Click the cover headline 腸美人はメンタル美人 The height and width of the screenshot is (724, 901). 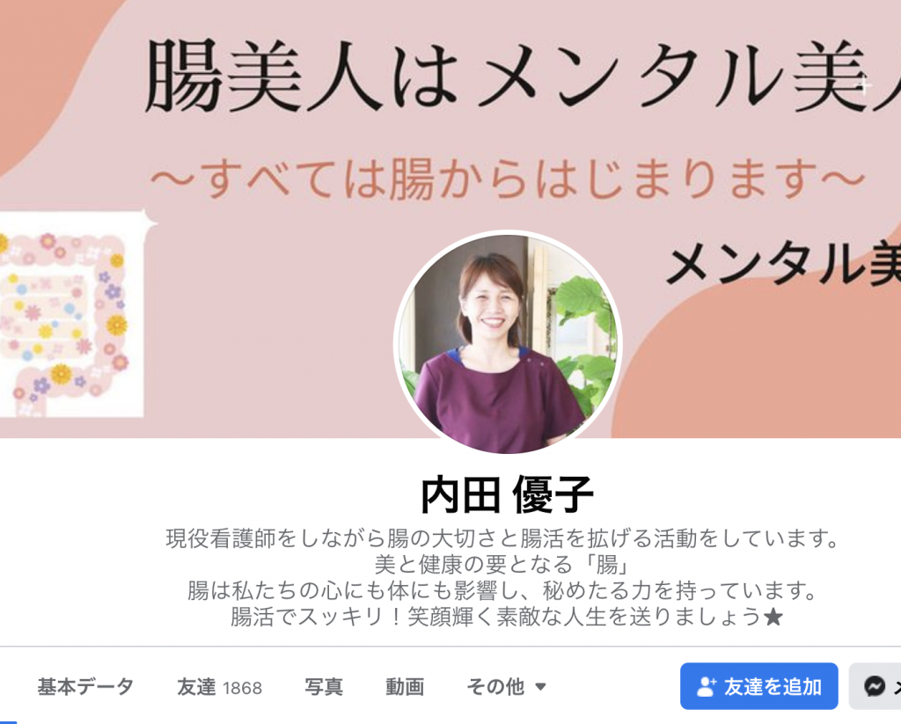click(x=522, y=77)
